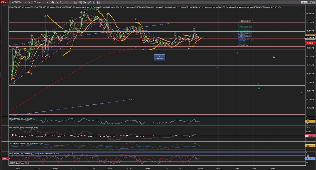
Task: Click the blue 52.2 marker in the bottom panel
Action: coord(310,159)
